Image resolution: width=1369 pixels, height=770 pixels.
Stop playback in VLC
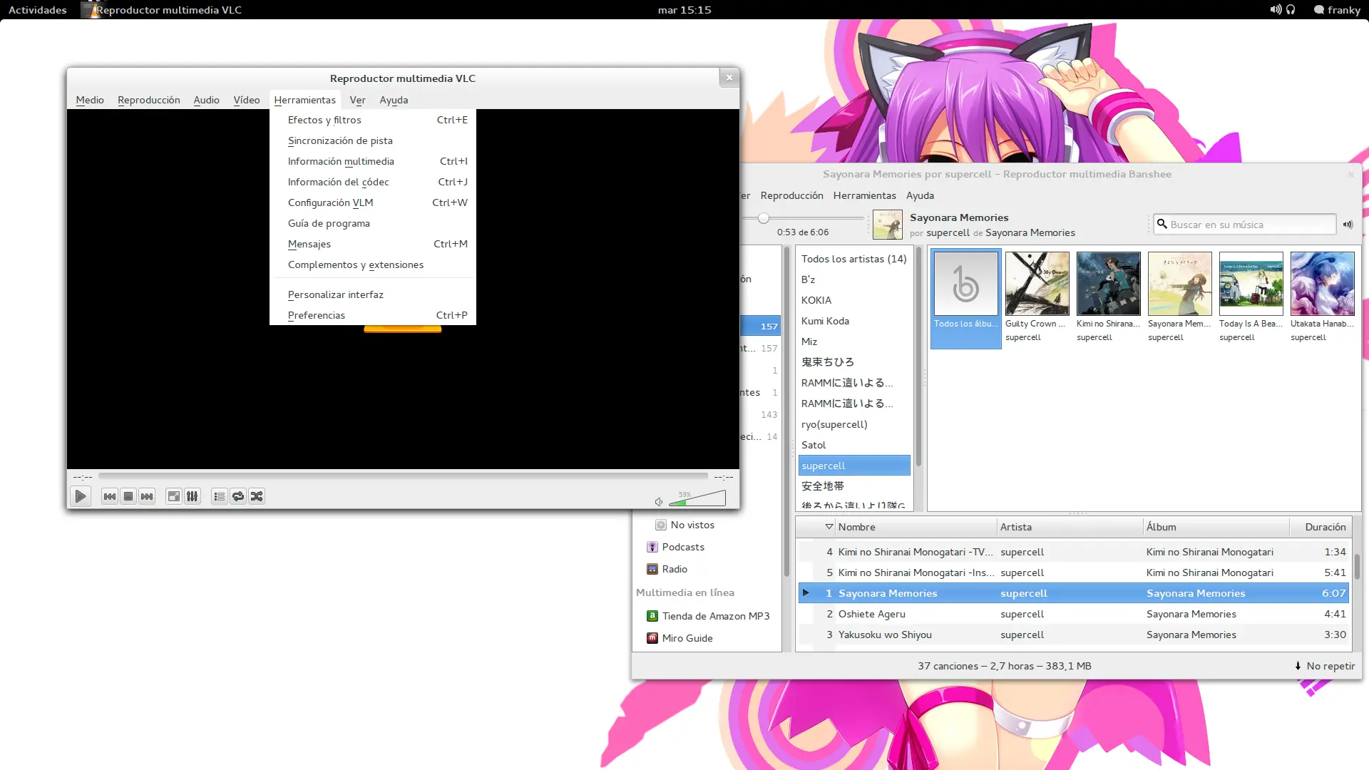[x=128, y=496]
